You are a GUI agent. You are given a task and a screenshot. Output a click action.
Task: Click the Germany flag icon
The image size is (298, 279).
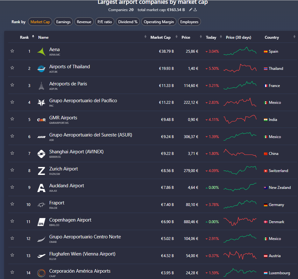tap(266, 205)
